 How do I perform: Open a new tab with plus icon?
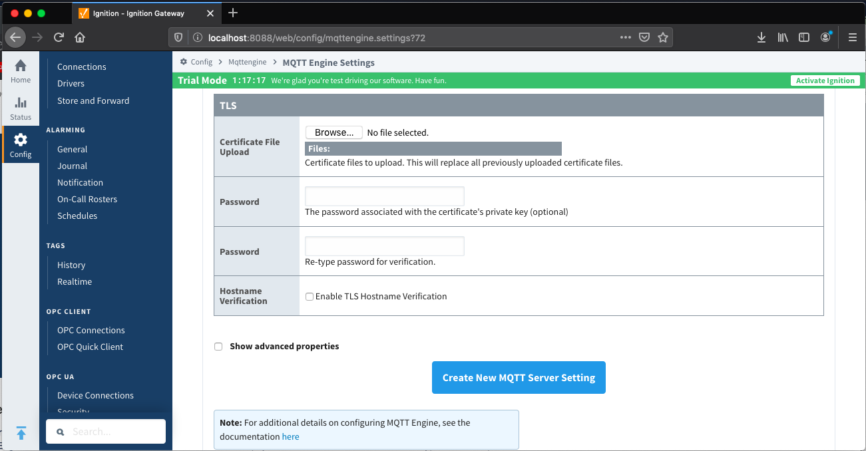click(x=233, y=13)
